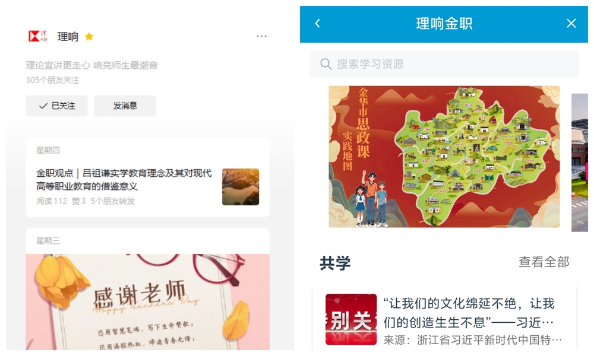Click the 305个朋友关注 text
This screenshot has width=594, height=356.
[52, 80]
